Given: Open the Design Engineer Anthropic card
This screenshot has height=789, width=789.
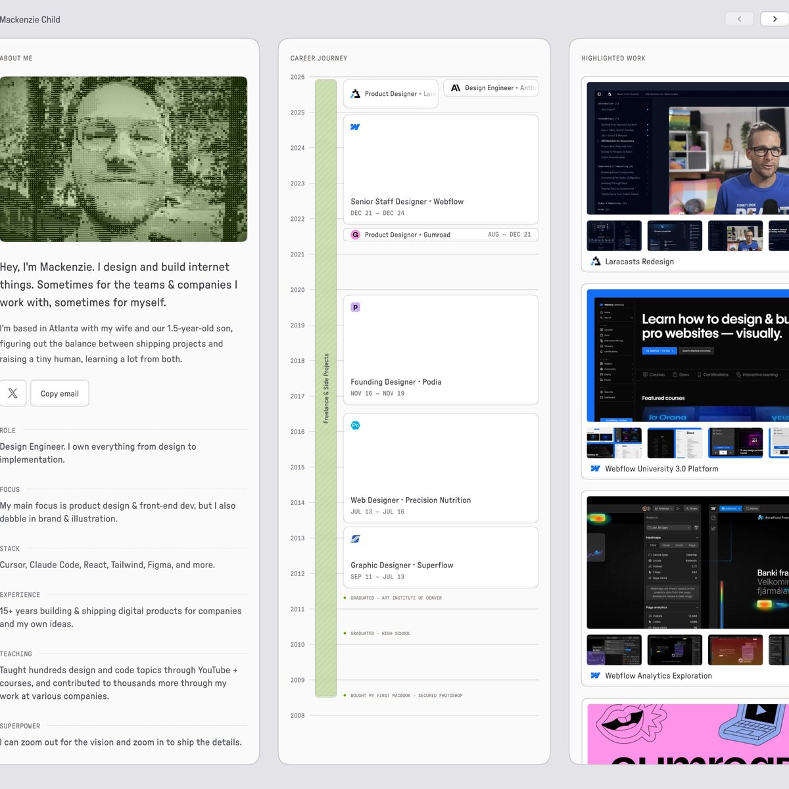Looking at the screenshot, I should tap(491, 88).
